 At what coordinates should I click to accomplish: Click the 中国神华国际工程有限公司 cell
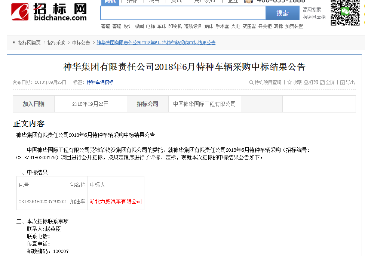(205, 104)
